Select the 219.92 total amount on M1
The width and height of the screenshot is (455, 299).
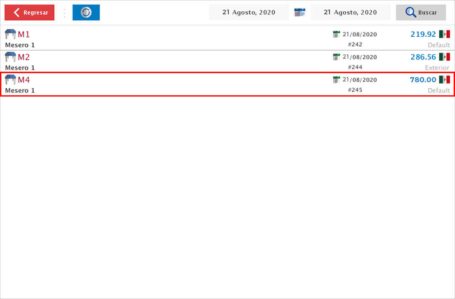pos(423,34)
